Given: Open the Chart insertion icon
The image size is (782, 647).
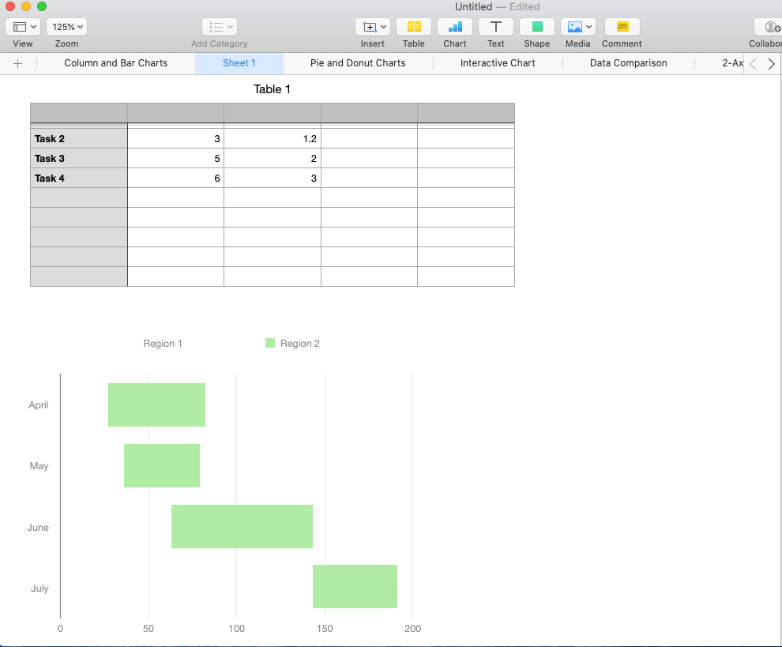Looking at the screenshot, I should click(x=454, y=27).
